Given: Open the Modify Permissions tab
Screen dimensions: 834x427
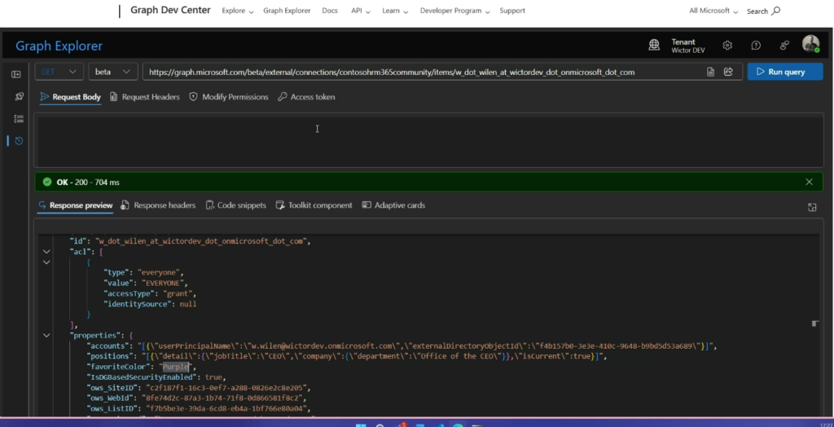Looking at the screenshot, I should 229,97.
